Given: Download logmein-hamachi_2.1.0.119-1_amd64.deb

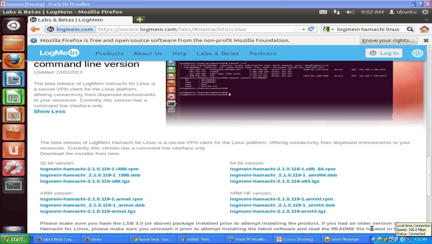Looking at the screenshot, I should [x=283, y=175].
